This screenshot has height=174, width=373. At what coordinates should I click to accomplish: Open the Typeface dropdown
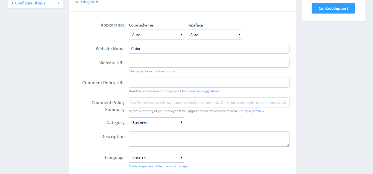[214, 35]
